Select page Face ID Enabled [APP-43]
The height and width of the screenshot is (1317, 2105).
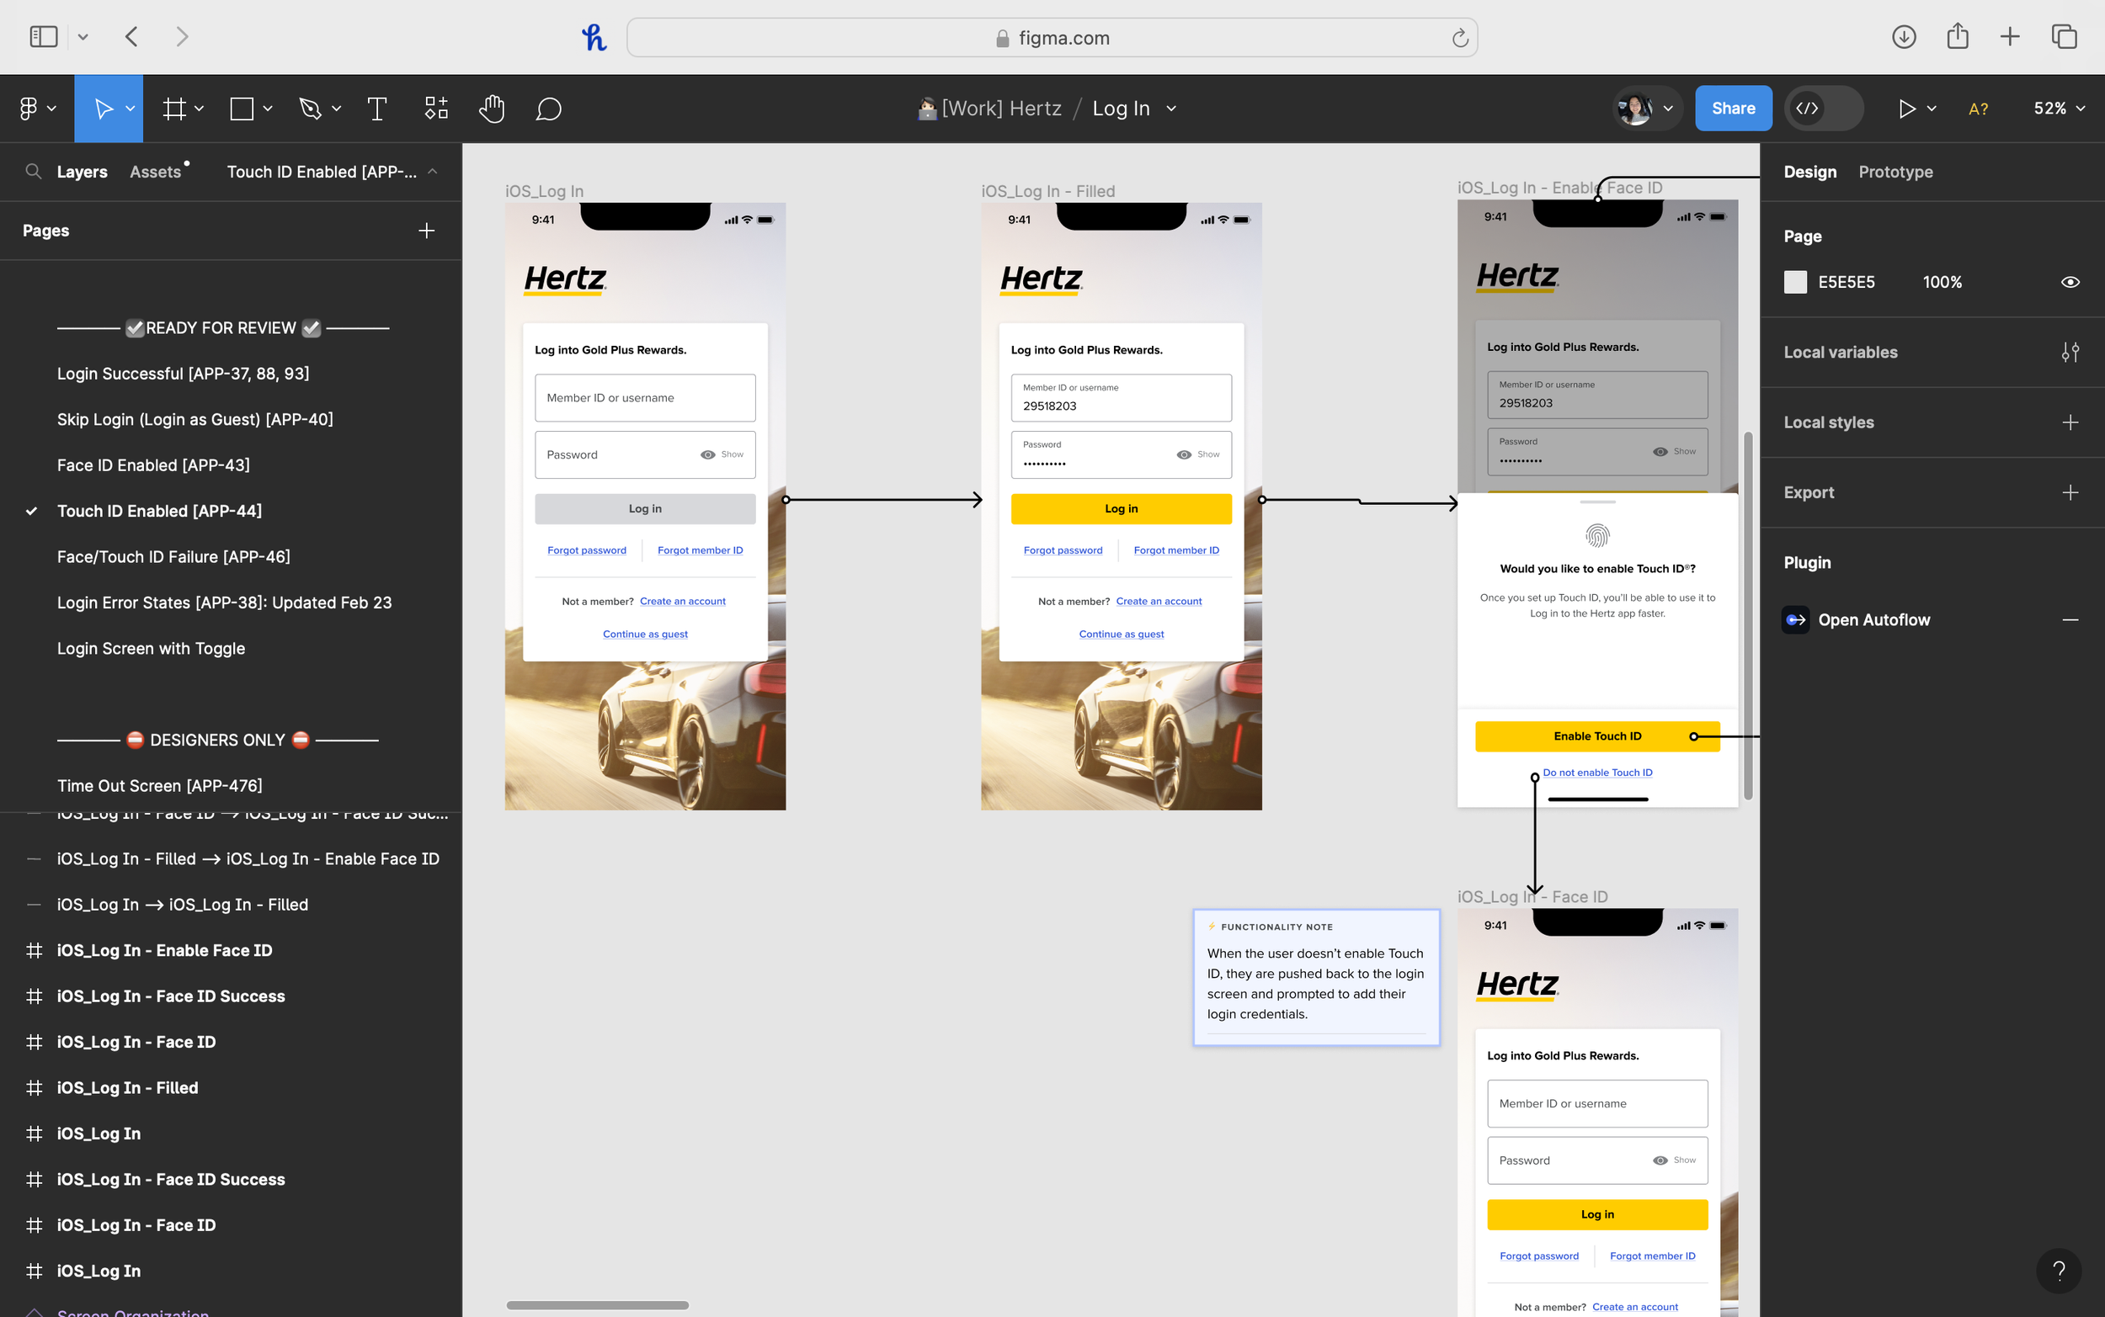click(x=153, y=465)
